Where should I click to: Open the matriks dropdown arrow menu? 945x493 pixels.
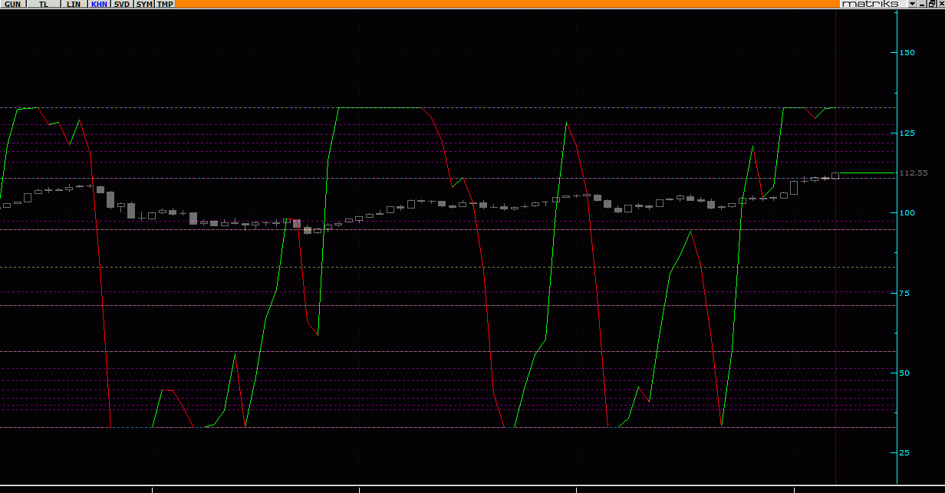click(913, 4)
